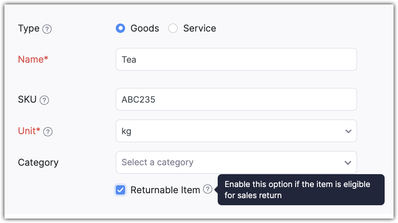Click the help icon next to Type
Viewport: 398px width, 223px height.
tap(47, 29)
